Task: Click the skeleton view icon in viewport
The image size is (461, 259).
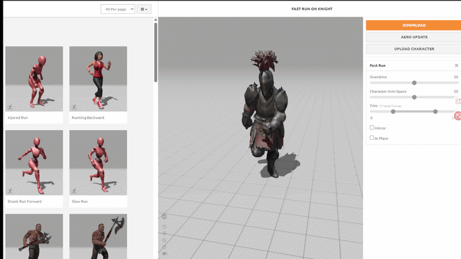Action: coord(164,216)
